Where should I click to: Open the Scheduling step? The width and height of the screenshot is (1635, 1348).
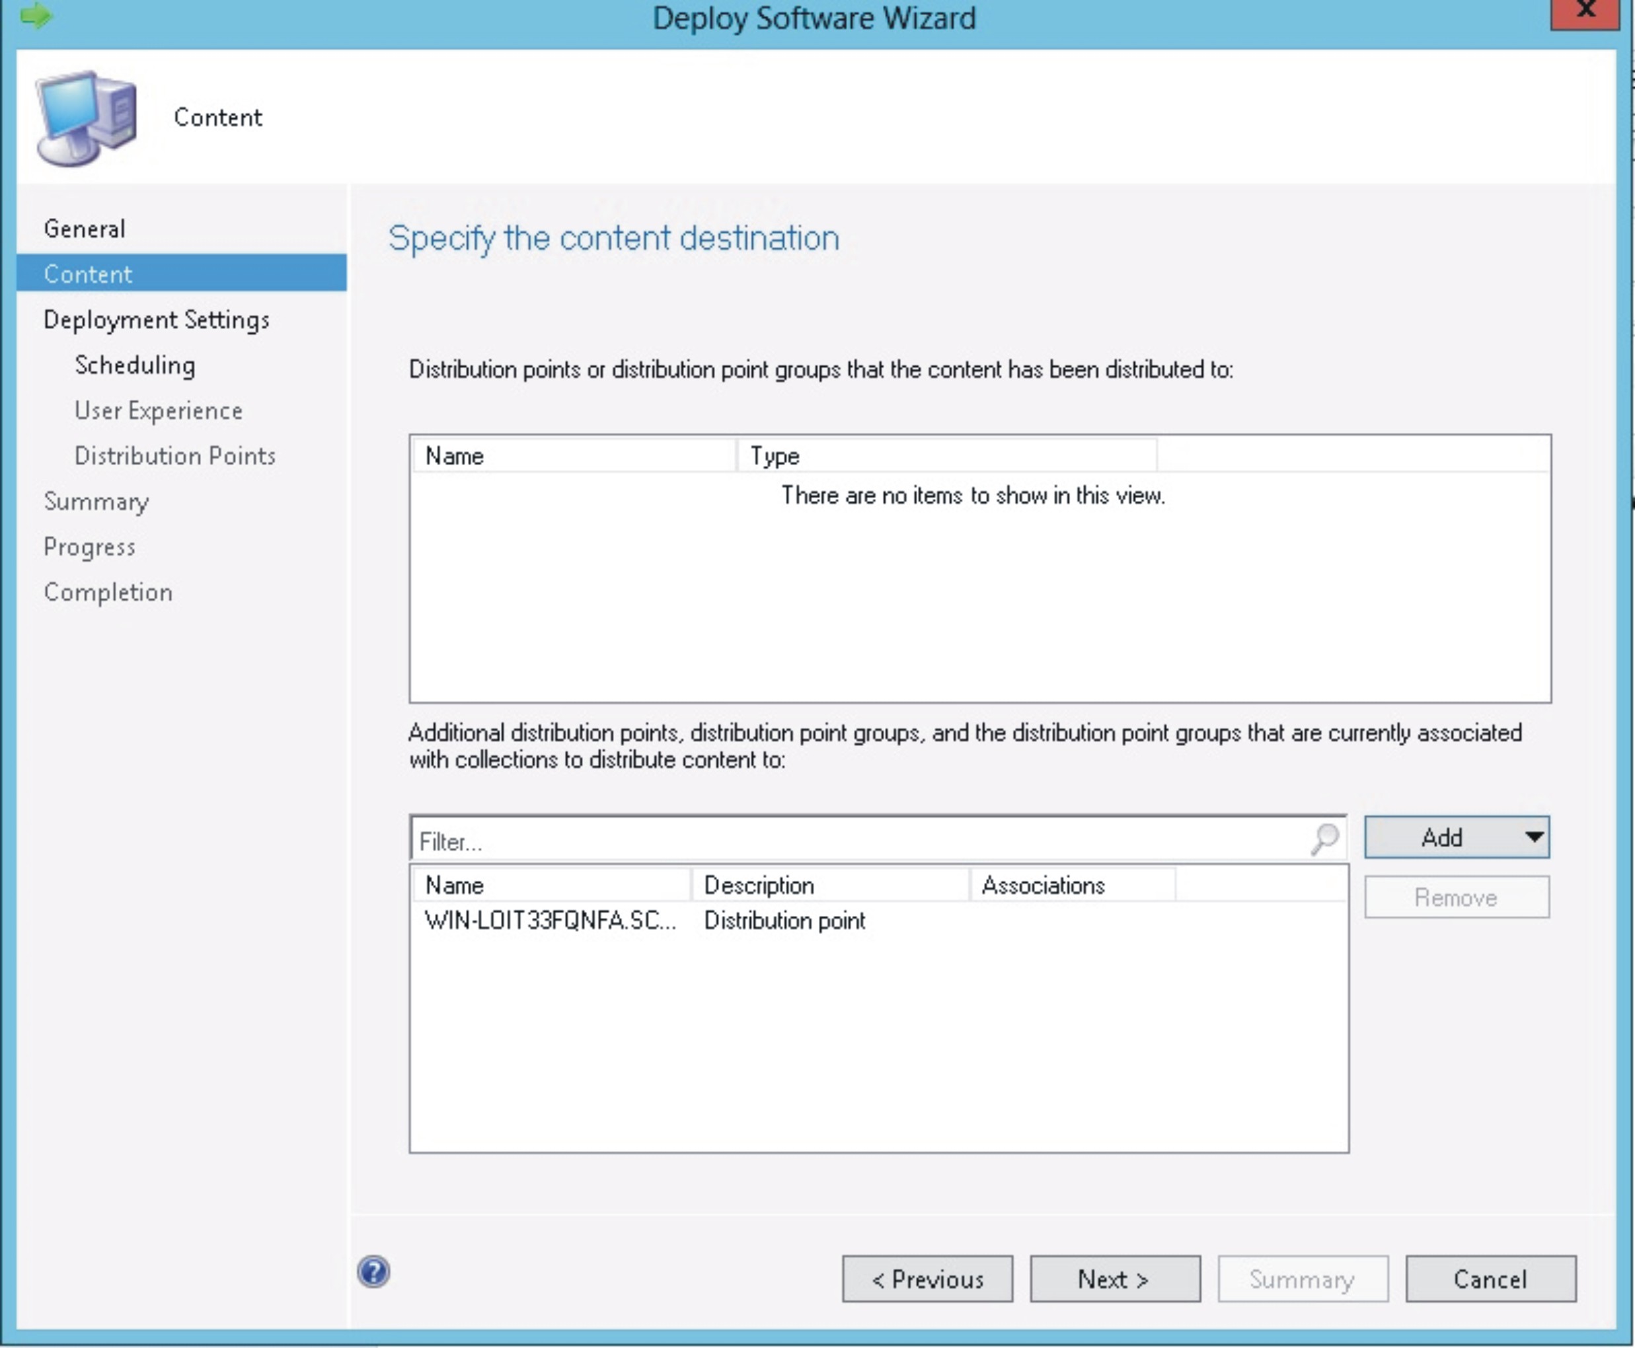click(135, 365)
